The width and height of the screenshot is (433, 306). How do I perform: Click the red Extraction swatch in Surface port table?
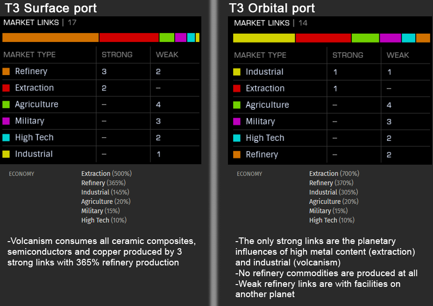[x=6, y=88]
